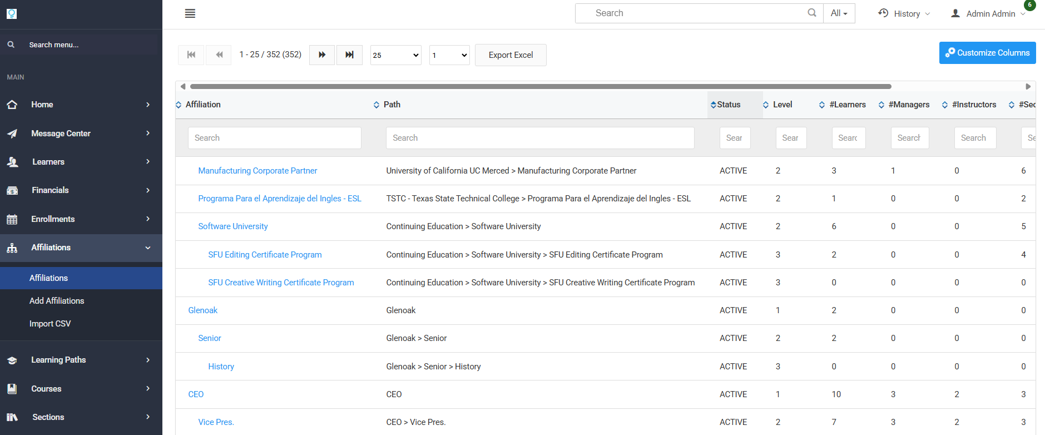Go to the next page of results
This screenshot has height=435, width=1045.
(x=322, y=55)
